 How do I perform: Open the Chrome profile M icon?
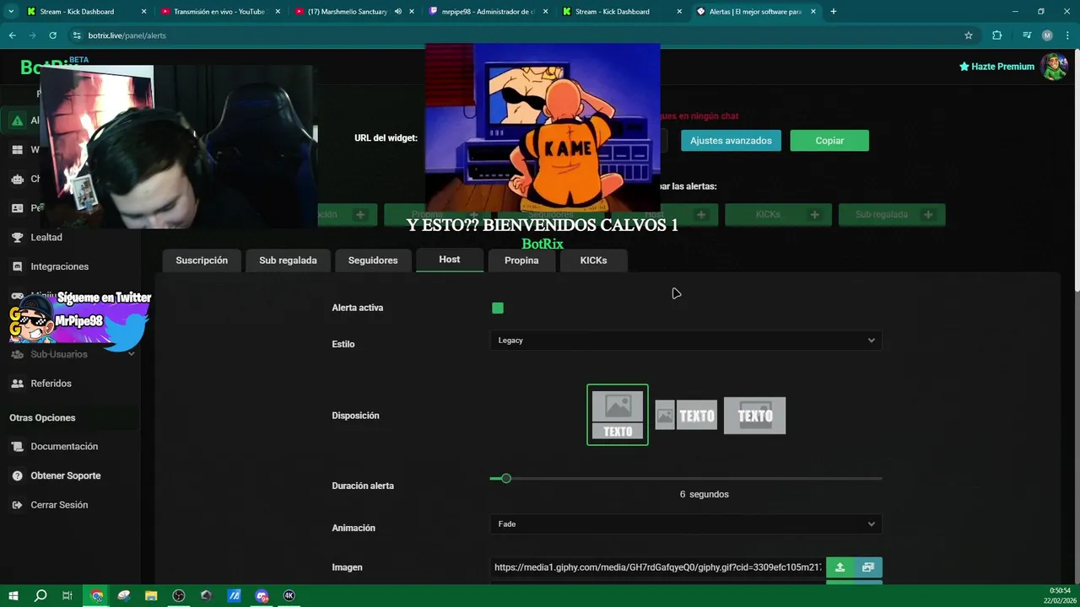coord(1047,35)
